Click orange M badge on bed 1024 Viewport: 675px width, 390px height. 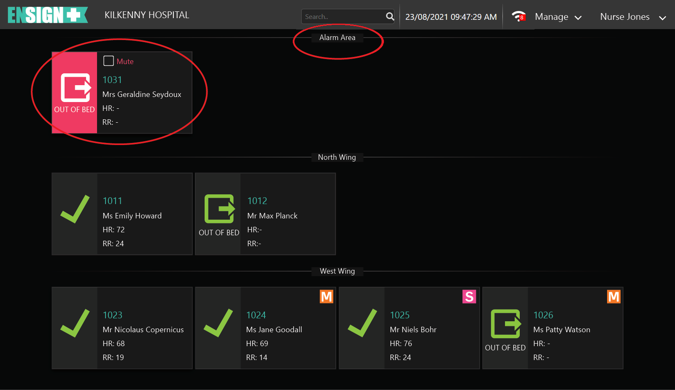click(327, 297)
